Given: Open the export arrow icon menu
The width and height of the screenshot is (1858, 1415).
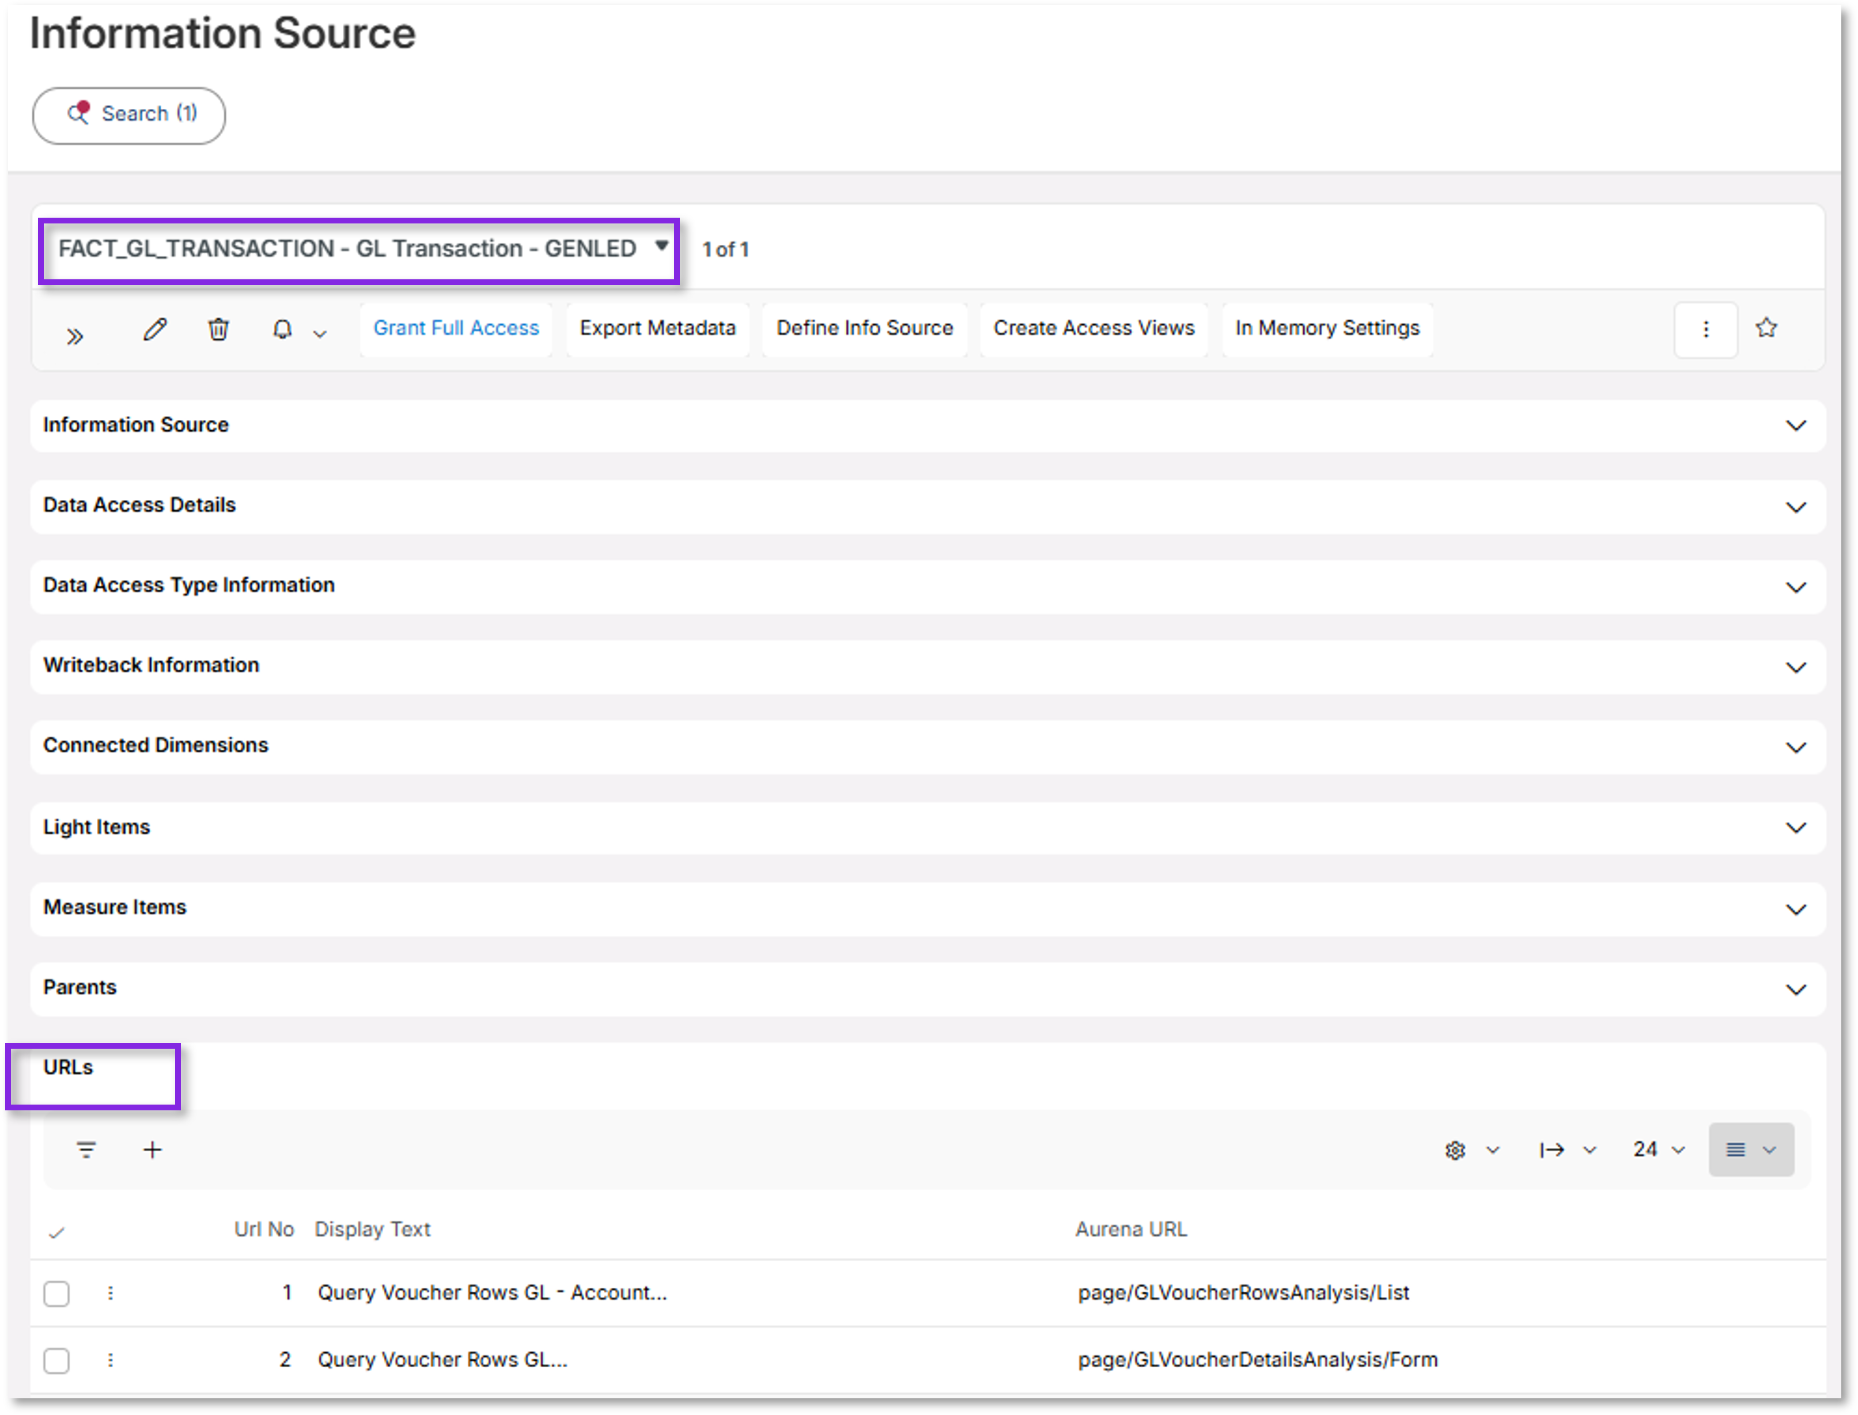Looking at the screenshot, I should point(1552,1150).
